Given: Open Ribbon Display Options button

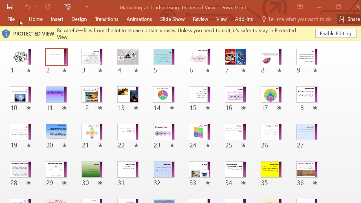Looking at the screenshot, I should tap(300, 7).
